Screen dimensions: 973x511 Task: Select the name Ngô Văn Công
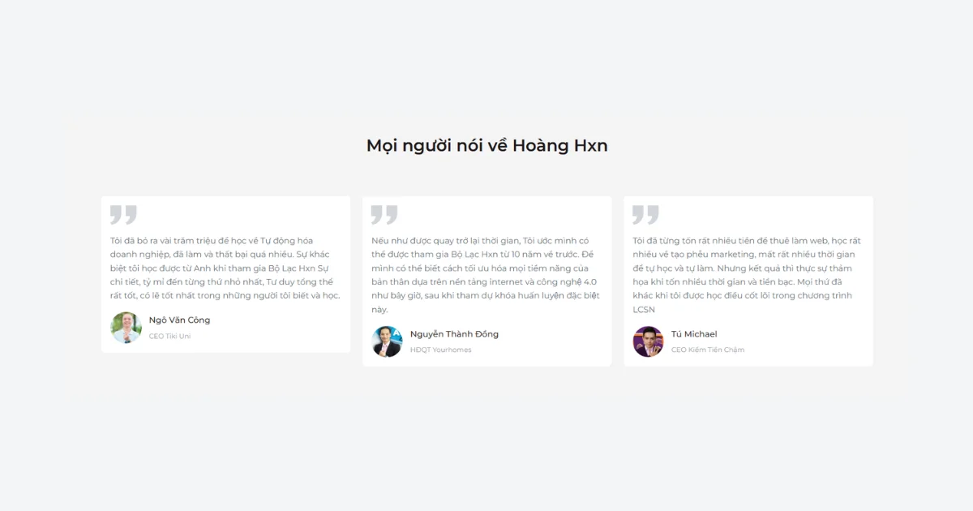tap(179, 320)
